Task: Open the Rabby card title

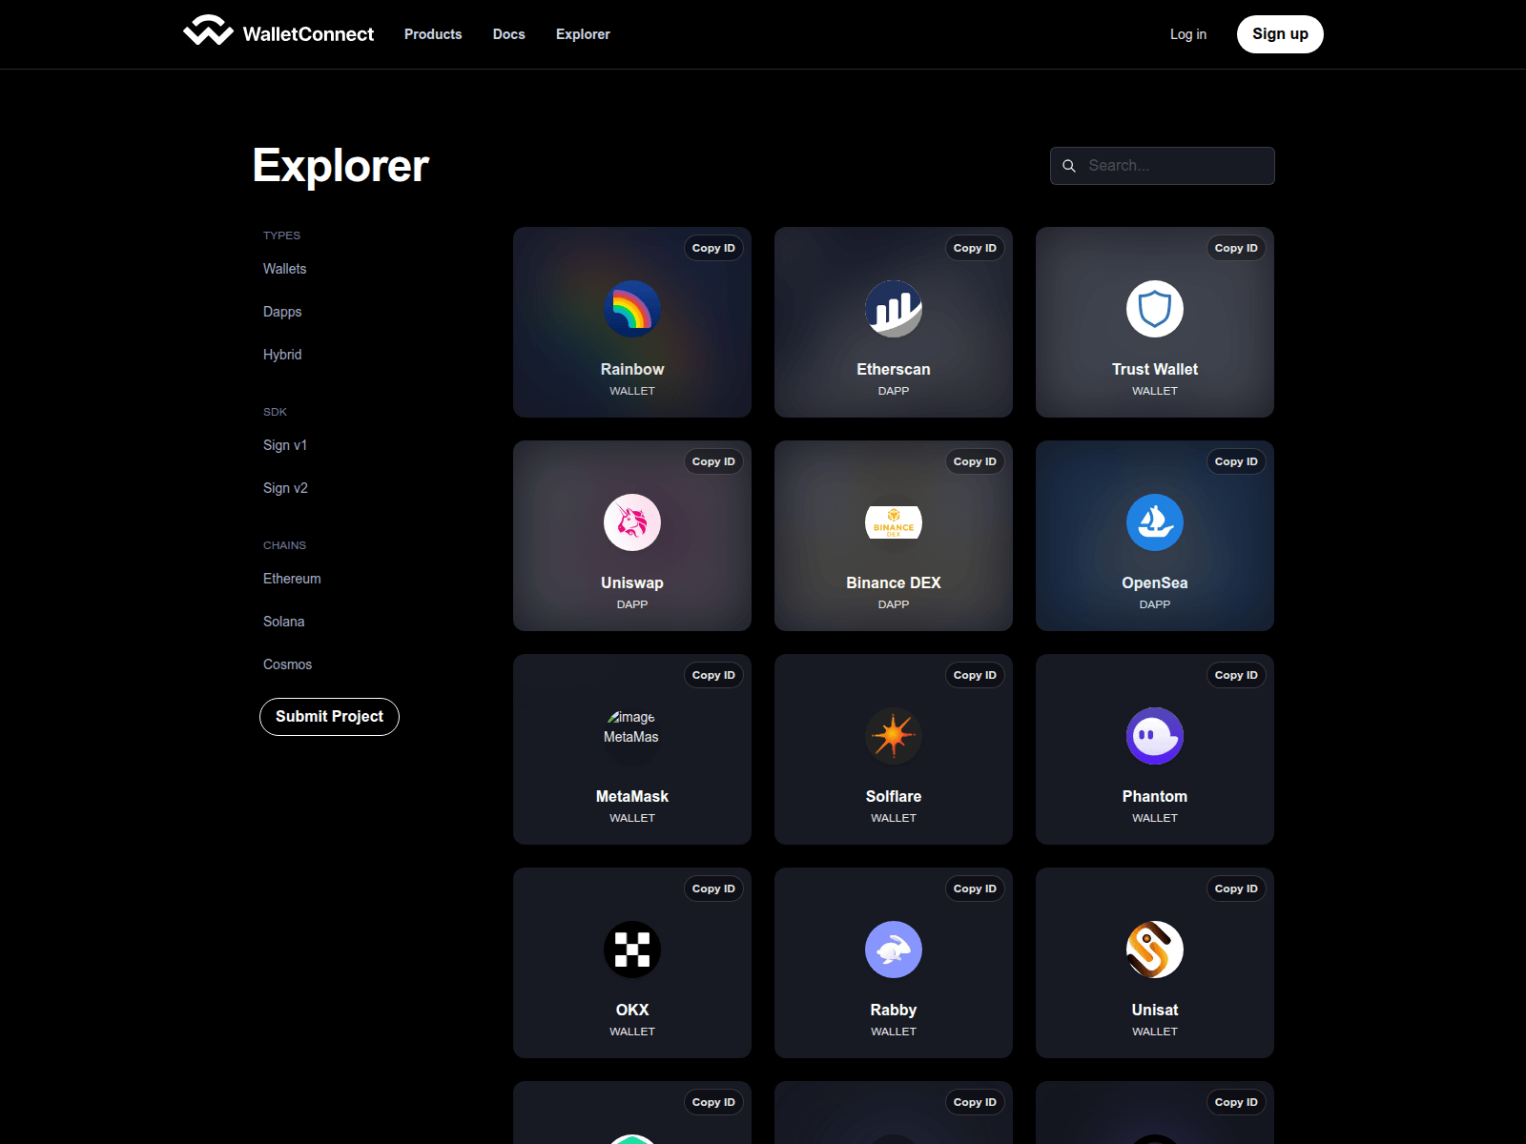Action: (x=894, y=1010)
